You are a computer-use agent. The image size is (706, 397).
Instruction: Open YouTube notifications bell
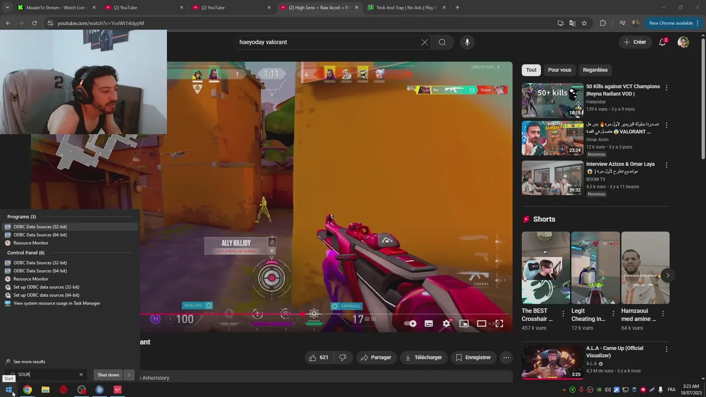point(663,42)
